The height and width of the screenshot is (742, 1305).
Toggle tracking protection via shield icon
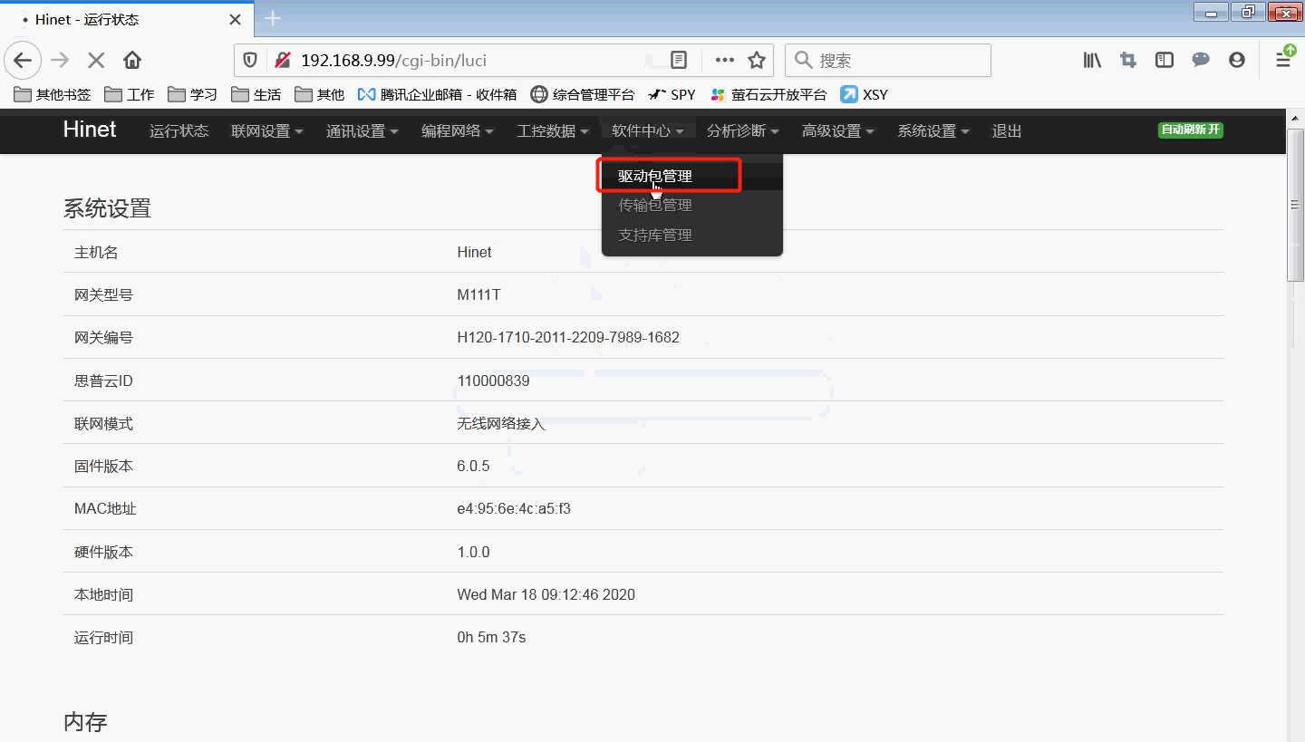tap(250, 60)
